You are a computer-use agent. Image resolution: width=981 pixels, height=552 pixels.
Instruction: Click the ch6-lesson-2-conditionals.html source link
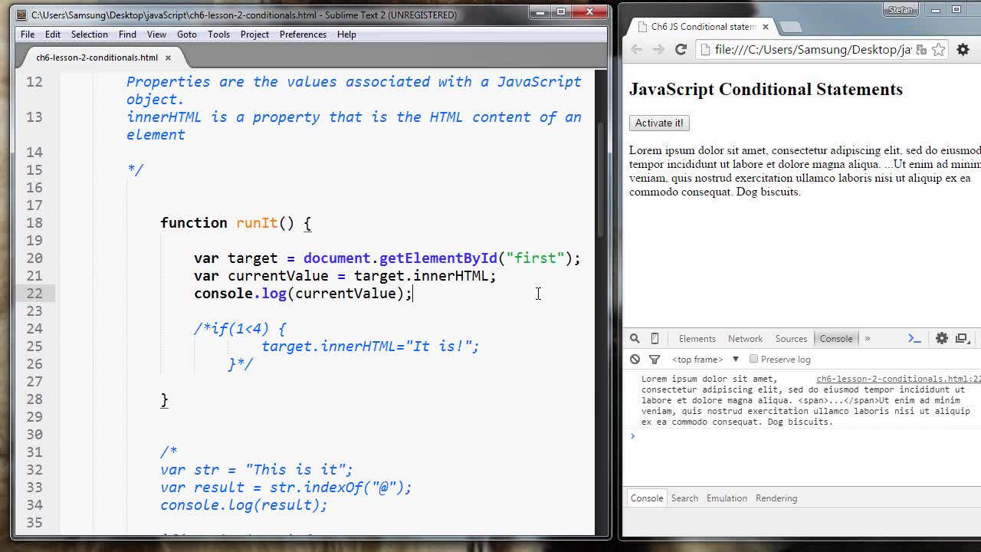coord(898,379)
